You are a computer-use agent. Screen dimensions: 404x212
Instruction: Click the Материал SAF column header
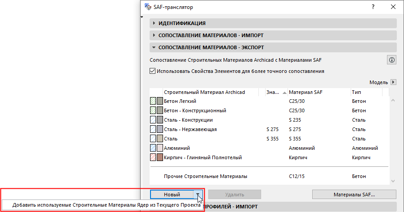coord(319,92)
